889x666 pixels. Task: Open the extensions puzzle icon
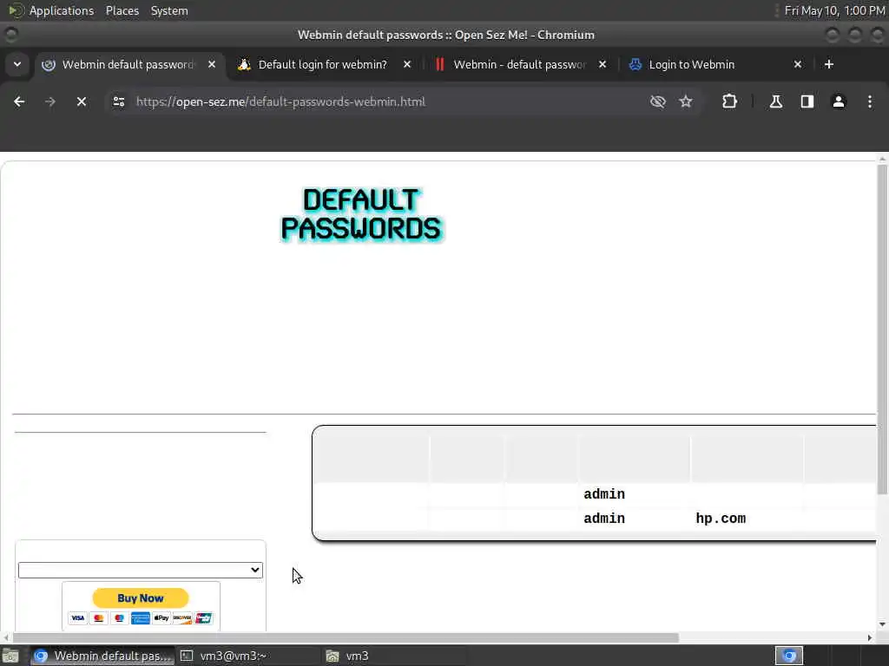click(729, 101)
